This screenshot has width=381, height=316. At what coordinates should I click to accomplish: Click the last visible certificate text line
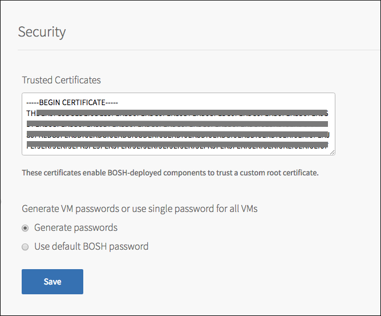[177, 146]
